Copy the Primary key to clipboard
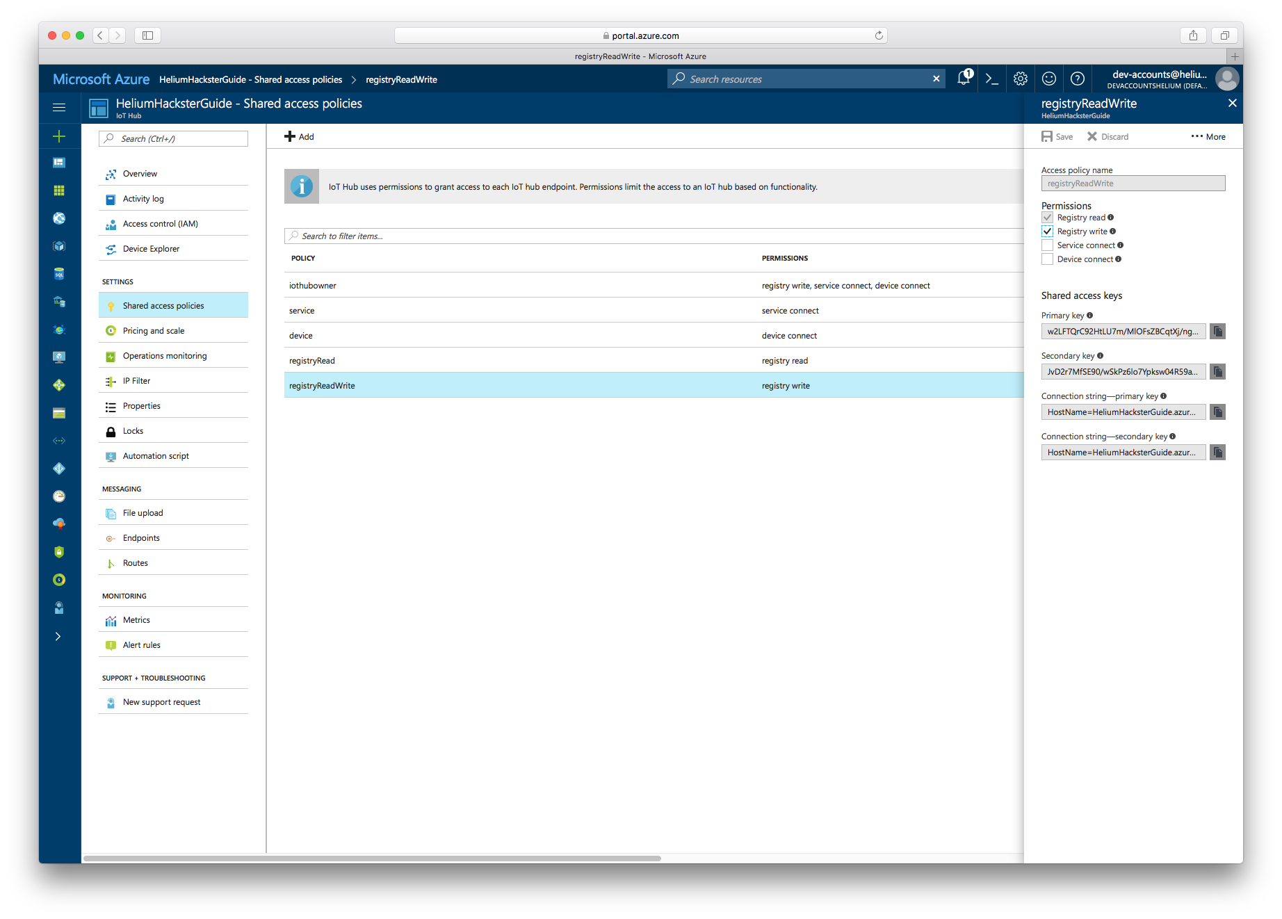The height and width of the screenshot is (919, 1282). pos(1217,332)
